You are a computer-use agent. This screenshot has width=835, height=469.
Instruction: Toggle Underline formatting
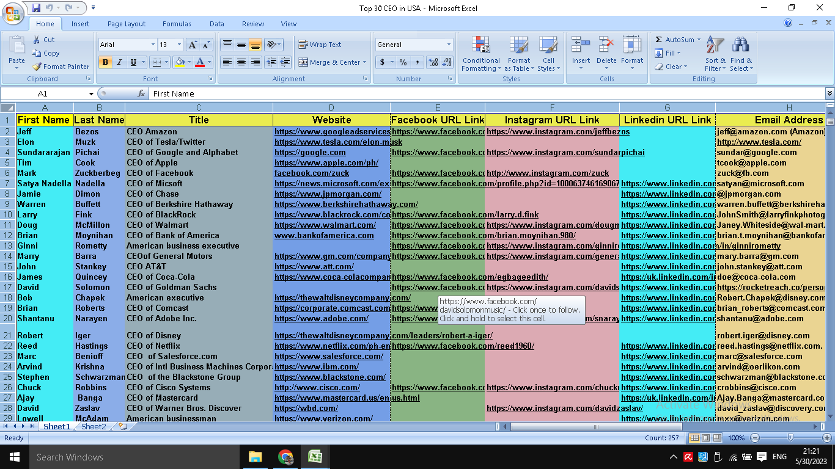133,62
